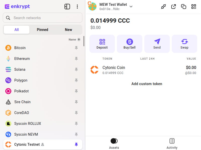
Task: Click the Add custom token link
Action: click(x=147, y=84)
